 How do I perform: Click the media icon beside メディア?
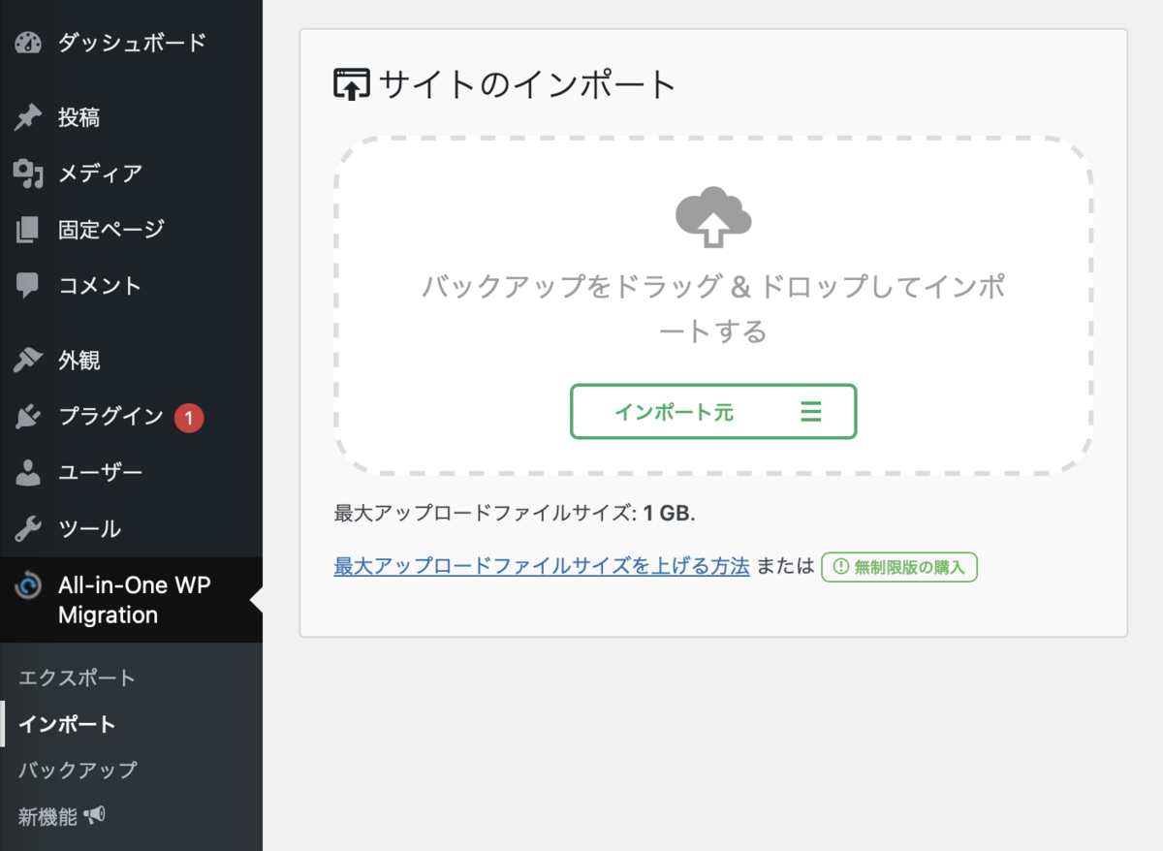28,173
